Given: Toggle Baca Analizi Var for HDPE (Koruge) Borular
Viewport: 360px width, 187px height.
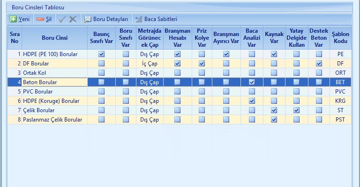Looking at the screenshot, I should coord(252,101).
